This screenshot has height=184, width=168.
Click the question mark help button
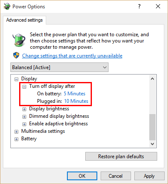[x=139, y=6]
